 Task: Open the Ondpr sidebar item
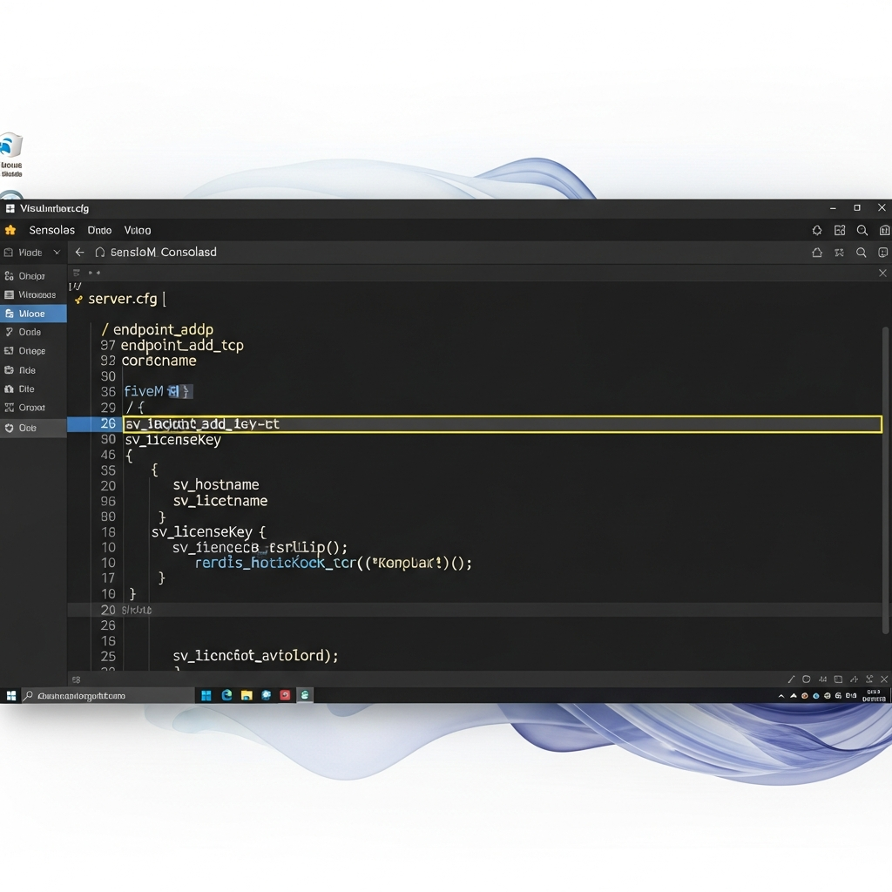point(32,276)
